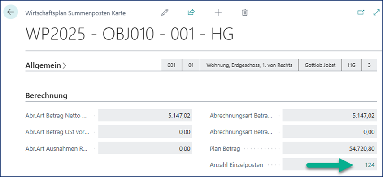Viewport: 383px width, 177px height.
Task: Click the pencil edit icon
Action: [x=165, y=13]
